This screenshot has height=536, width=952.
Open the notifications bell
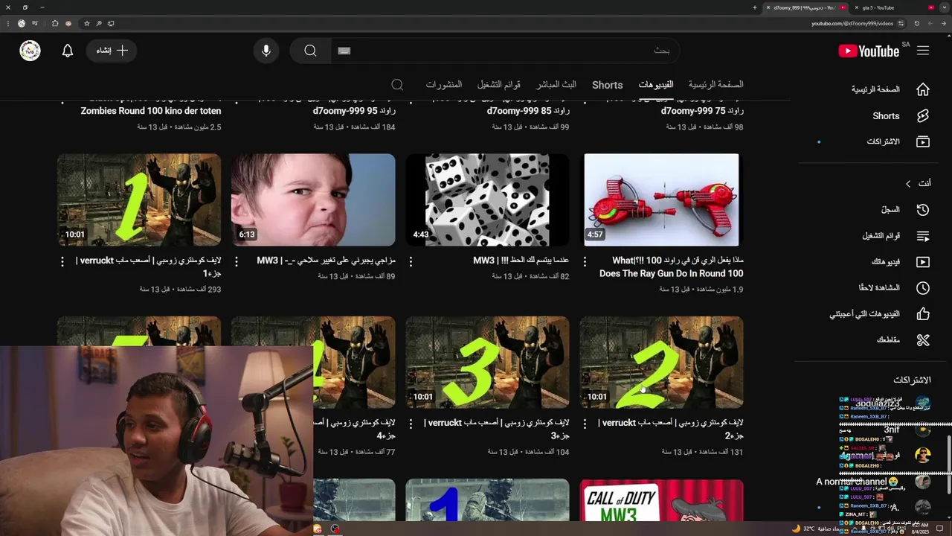click(x=68, y=51)
